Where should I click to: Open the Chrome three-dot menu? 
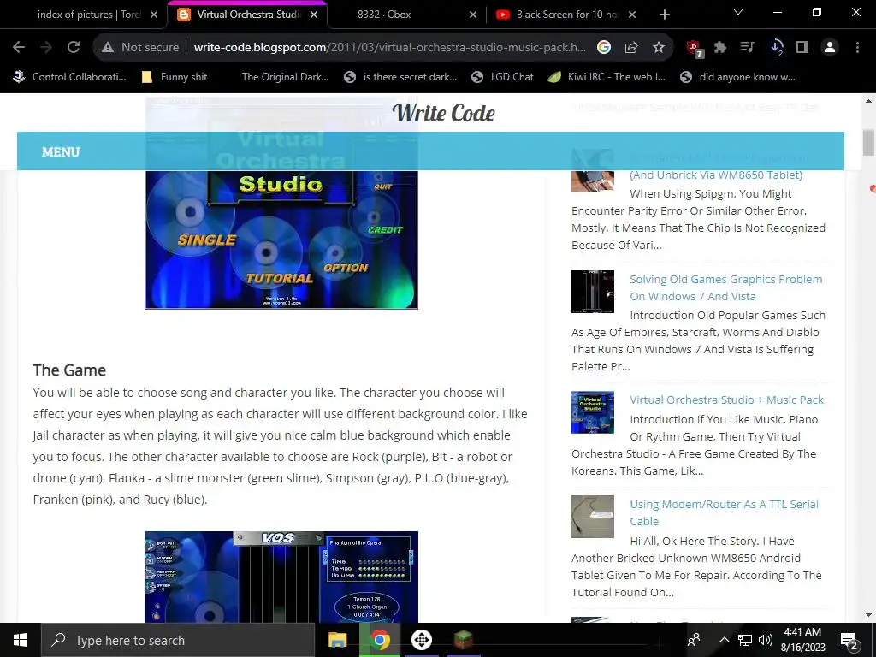click(857, 48)
